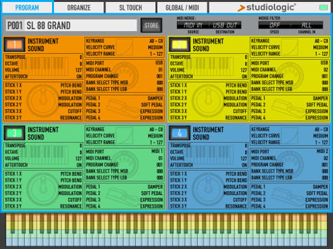Edit the program name SL 88 GRAND
This screenshot has width=333, height=249.
pos(71,25)
